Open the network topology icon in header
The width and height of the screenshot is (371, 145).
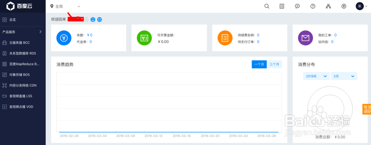328,6
